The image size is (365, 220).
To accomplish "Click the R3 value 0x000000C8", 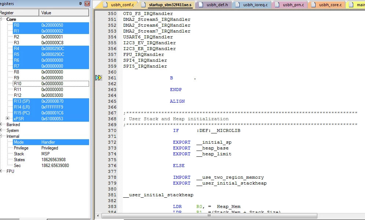I will click(52, 43).
